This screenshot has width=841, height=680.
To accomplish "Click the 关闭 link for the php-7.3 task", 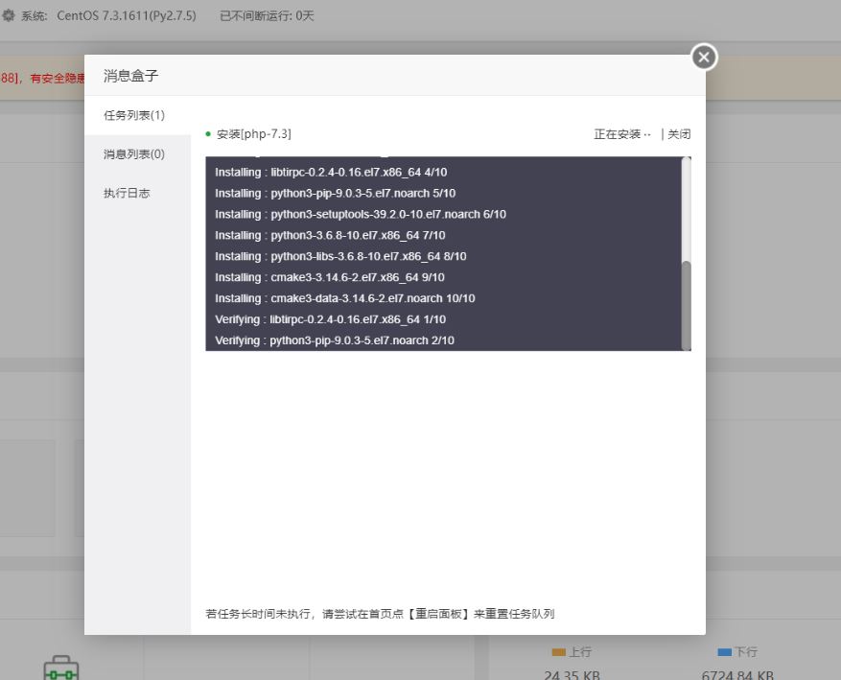I will click(679, 134).
